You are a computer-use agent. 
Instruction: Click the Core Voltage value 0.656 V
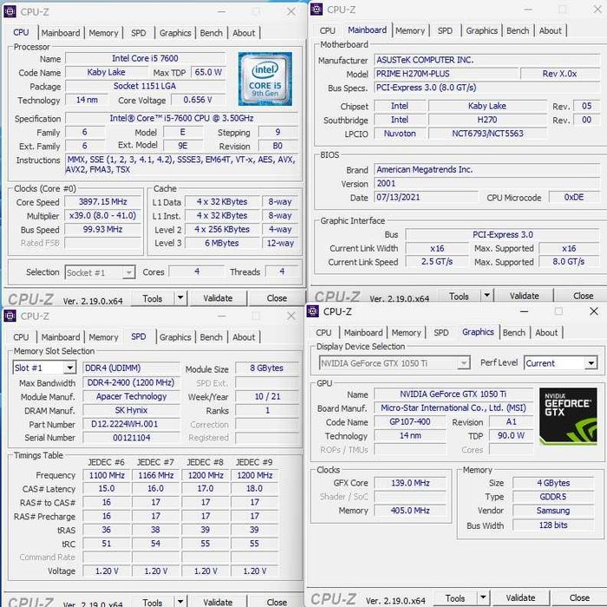(198, 100)
